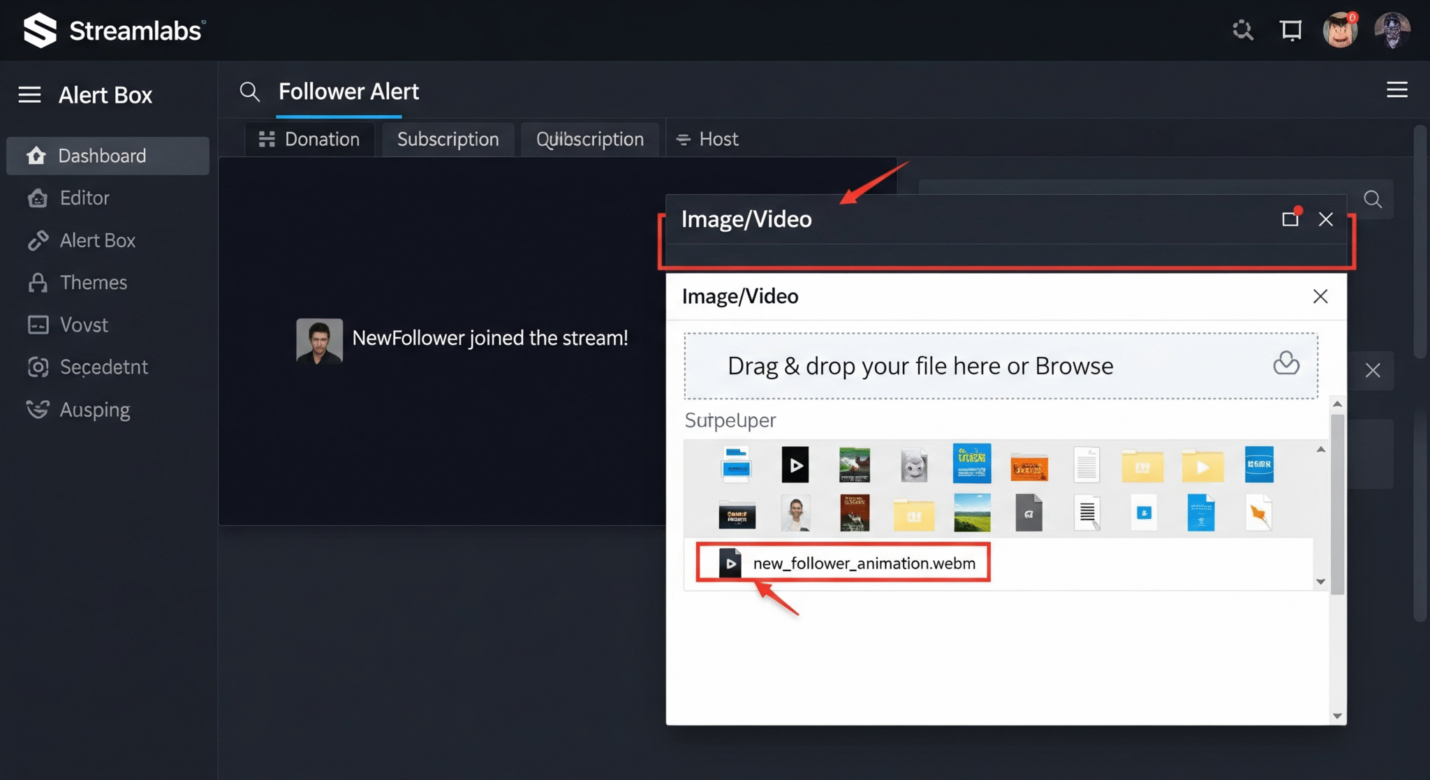Select the new_follower_animation.webm file
The height and width of the screenshot is (780, 1430).
click(x=864, y=563)
